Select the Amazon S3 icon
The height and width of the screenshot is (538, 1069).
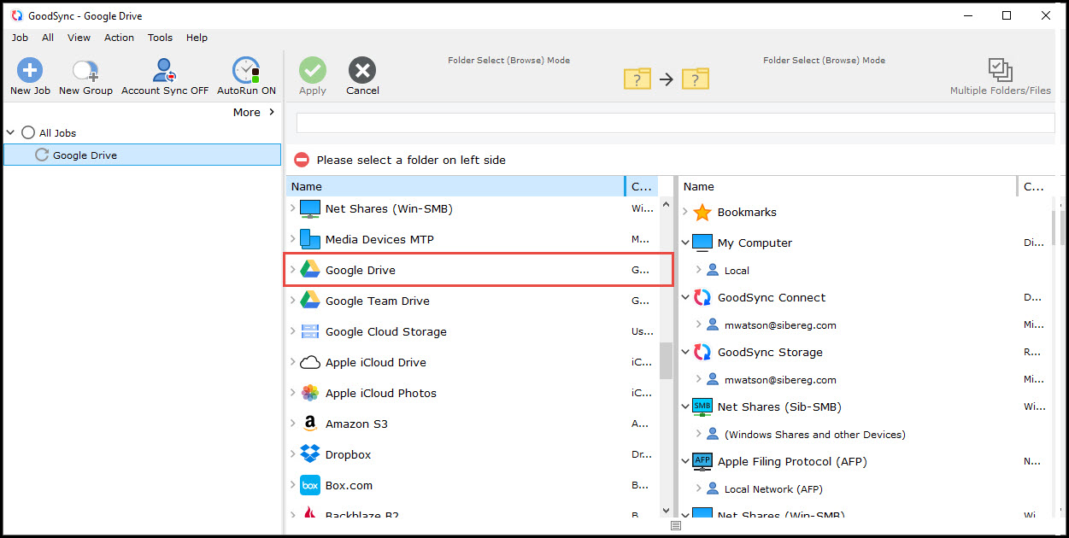[x=310, y=424]
